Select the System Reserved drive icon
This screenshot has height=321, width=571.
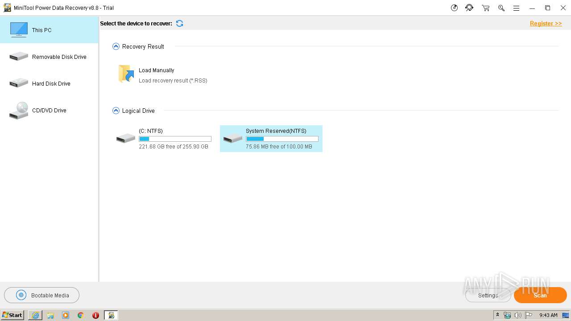[x=233, y=138]
